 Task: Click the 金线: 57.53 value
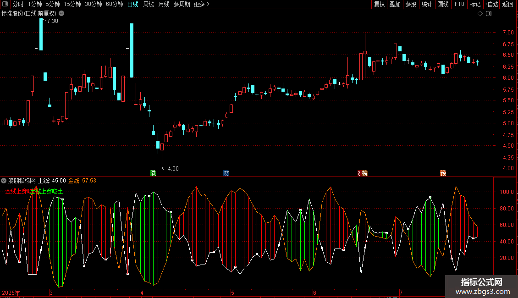82,181
